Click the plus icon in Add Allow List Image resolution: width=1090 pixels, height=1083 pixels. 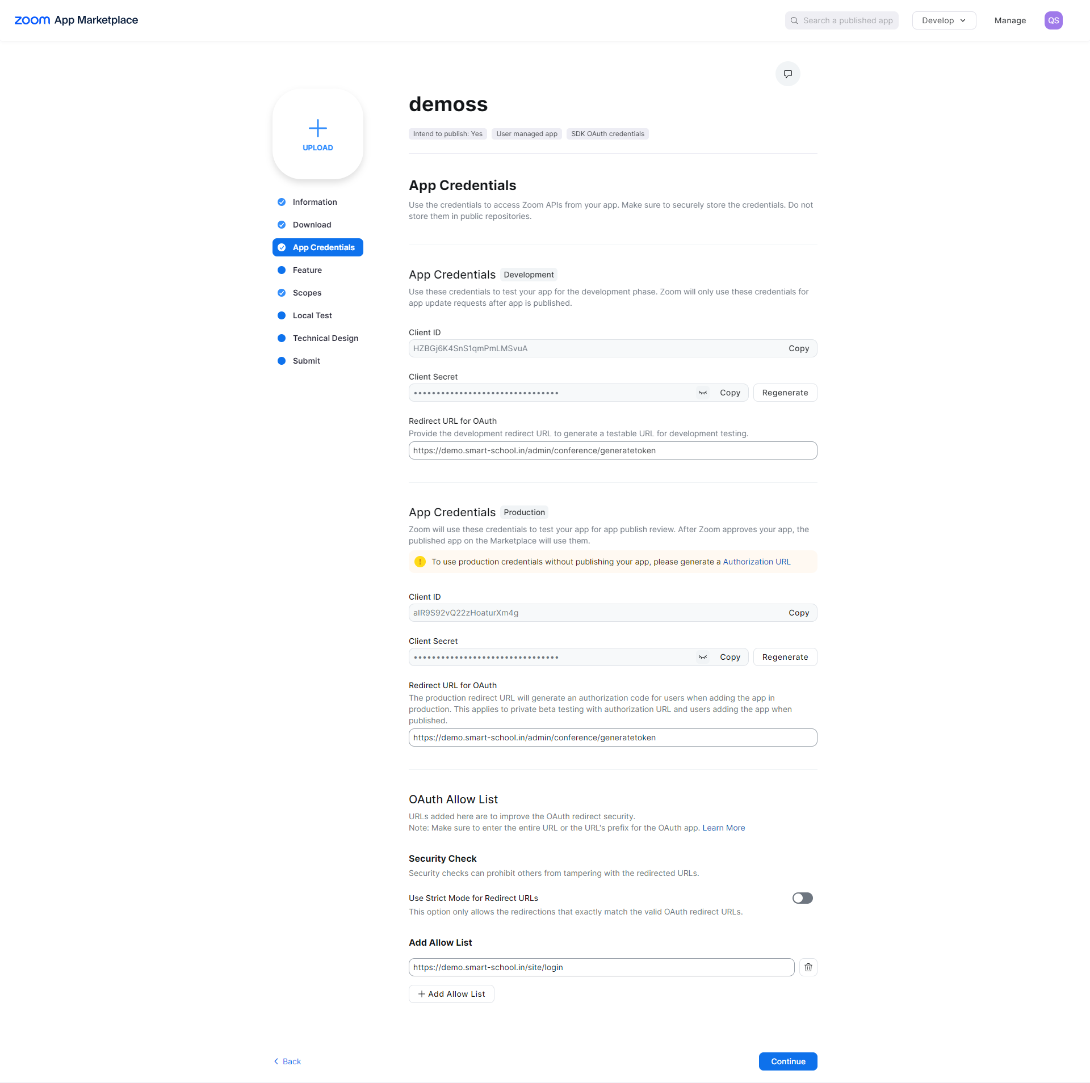421,994
